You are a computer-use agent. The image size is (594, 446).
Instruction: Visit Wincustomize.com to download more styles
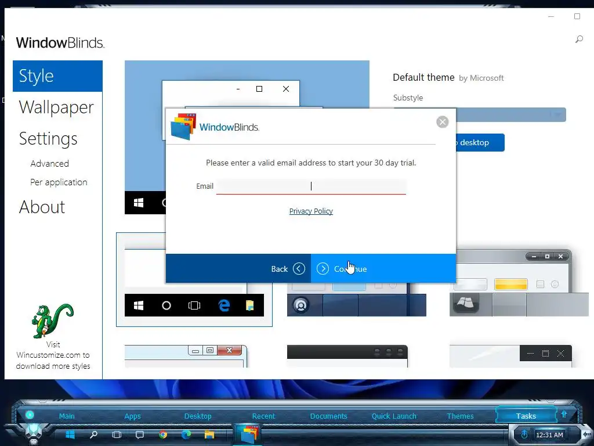coord(53,355)
